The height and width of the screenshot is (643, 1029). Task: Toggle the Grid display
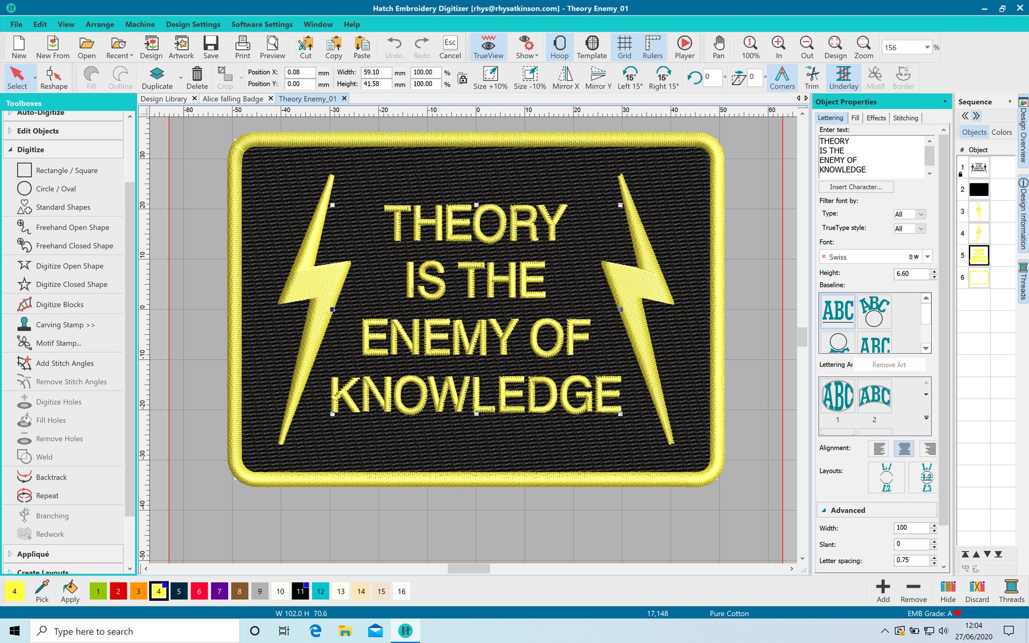coord(624,47)
